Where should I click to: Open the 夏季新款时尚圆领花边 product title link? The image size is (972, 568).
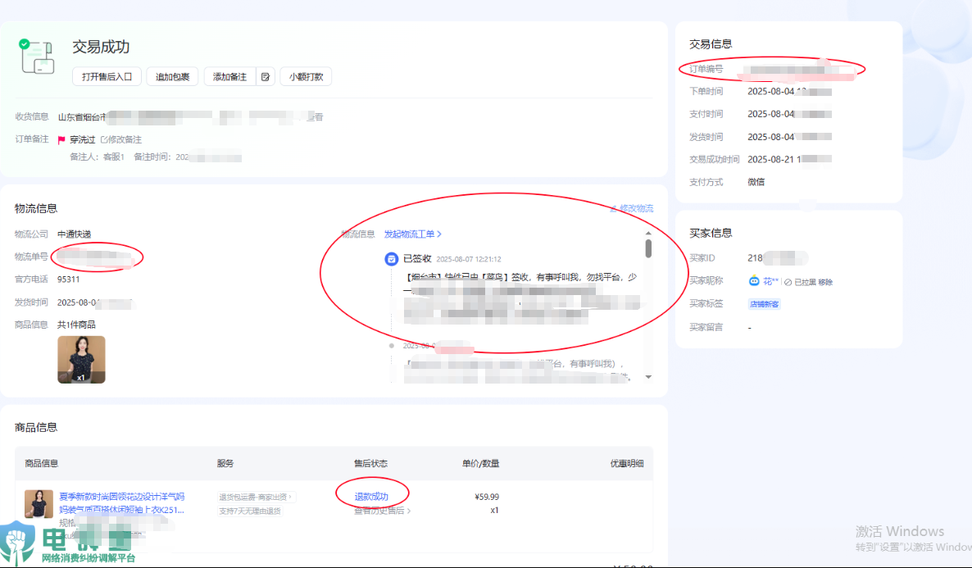pos(121,503)
